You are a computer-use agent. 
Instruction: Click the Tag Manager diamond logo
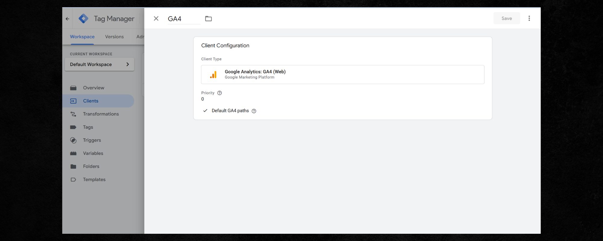84,19
